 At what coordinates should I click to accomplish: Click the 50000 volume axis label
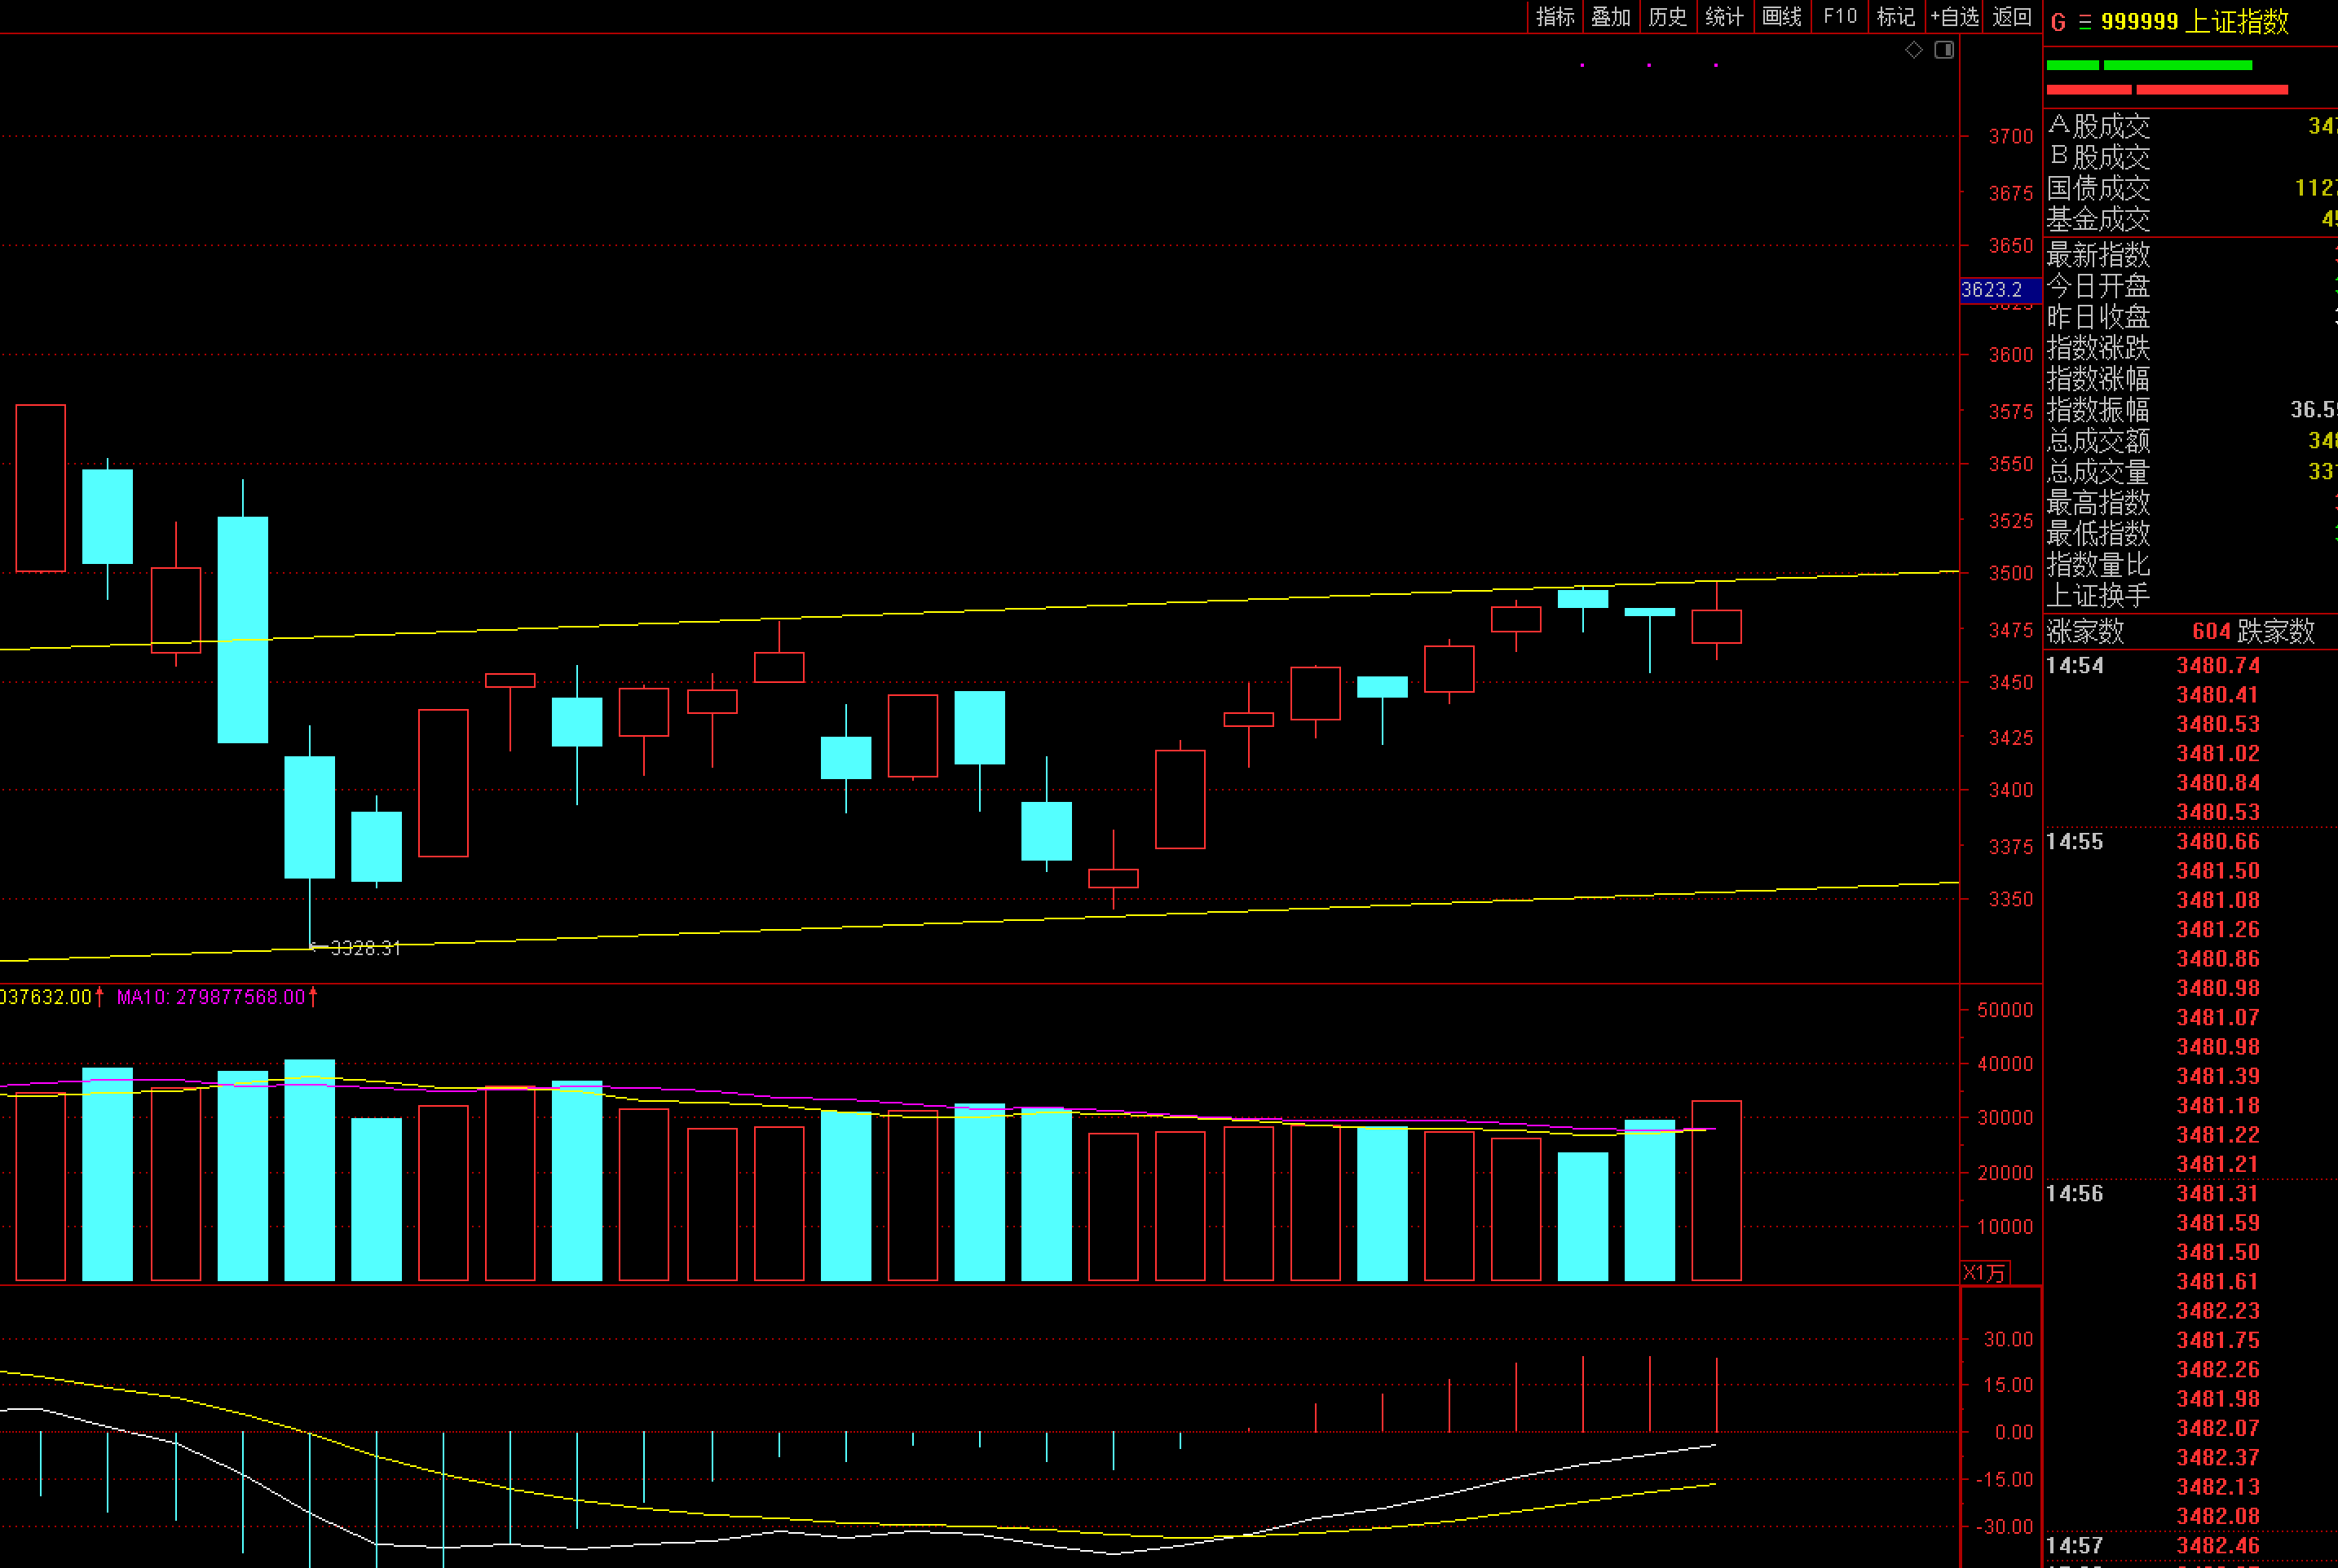[2004, 1011]
